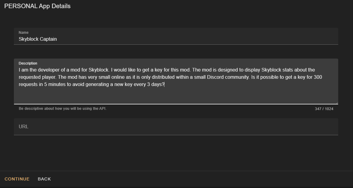Image resolution: width=353 pixels, height=188 pixels.
Task: Click the Description textarea's resize handle corner
Action: tap(337, 103)
